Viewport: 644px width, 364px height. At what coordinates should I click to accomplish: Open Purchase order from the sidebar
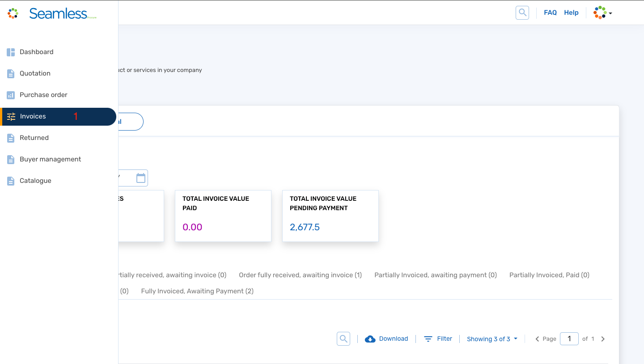click(x=10, y=95)
